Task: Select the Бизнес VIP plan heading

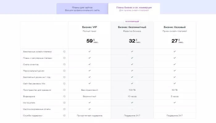Action: (x=89, y=27)
